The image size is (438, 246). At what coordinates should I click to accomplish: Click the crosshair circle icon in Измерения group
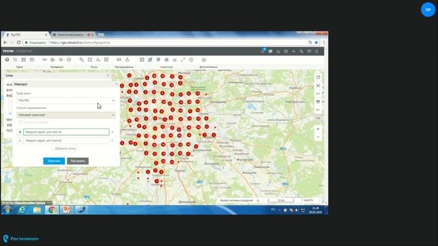tap(69, 59)
